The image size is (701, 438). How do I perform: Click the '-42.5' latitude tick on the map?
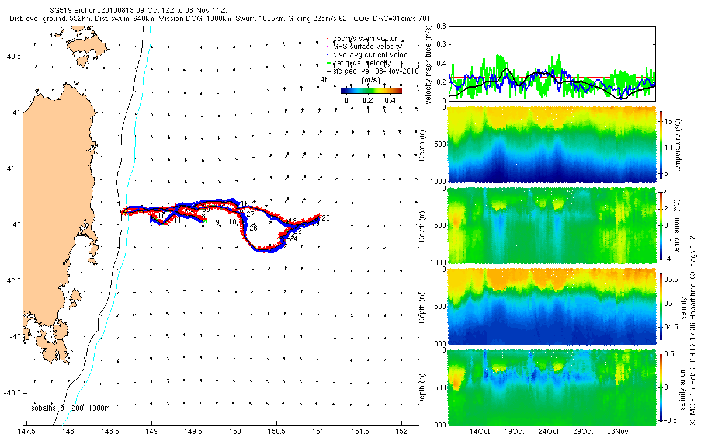pos(11,280)
